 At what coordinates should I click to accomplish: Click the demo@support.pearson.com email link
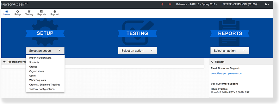coord(226,73)
